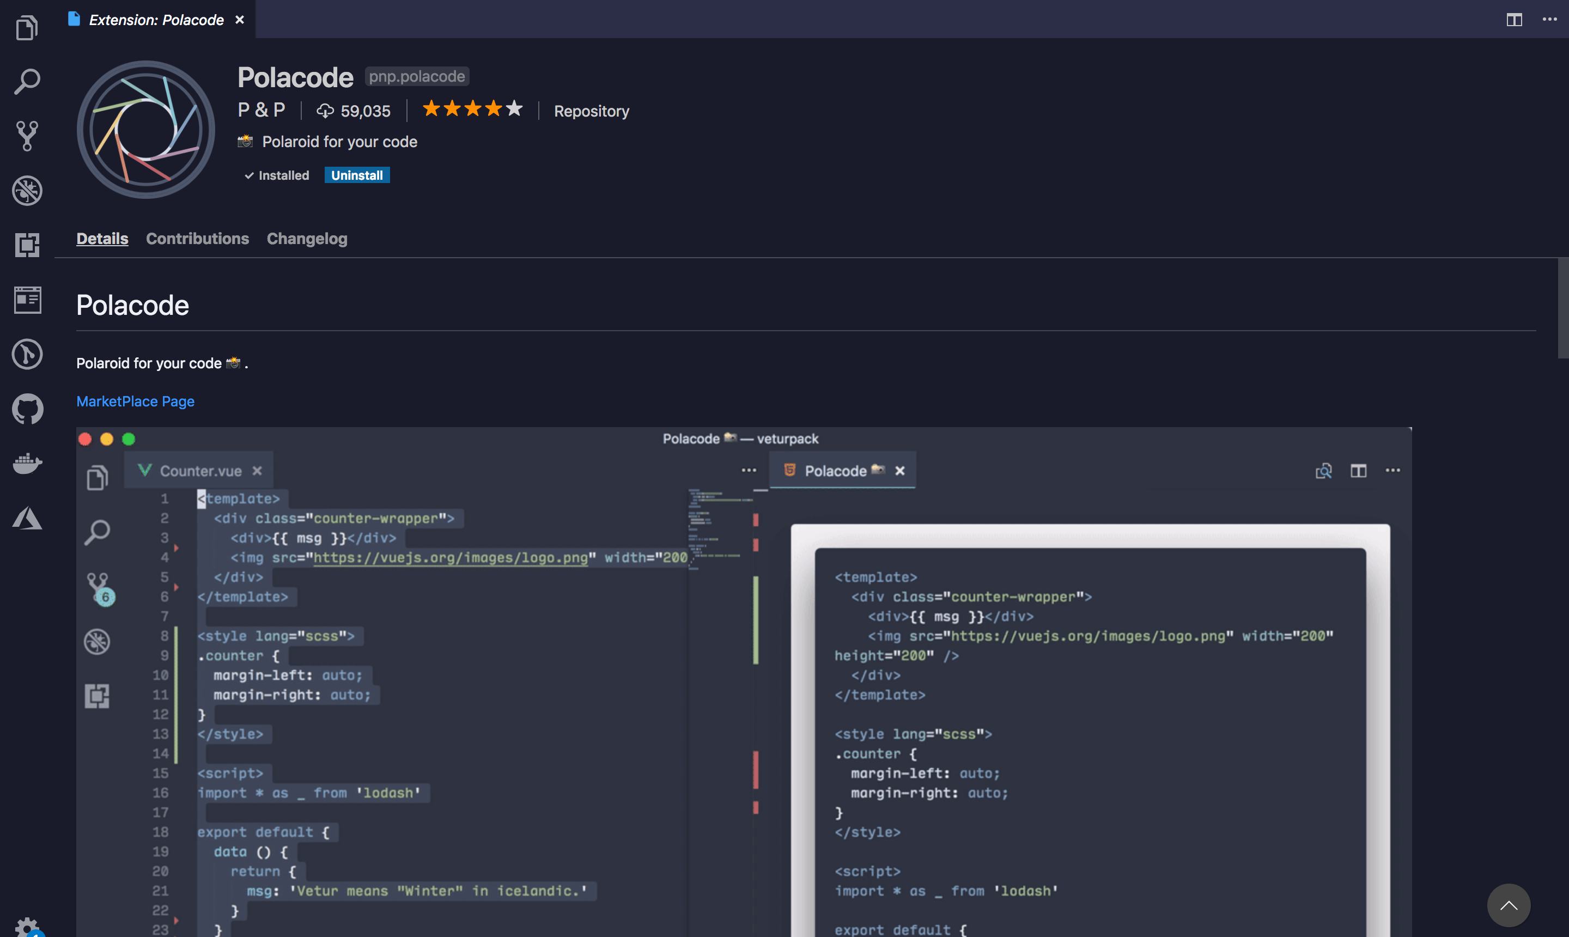Click the four-star rating stars
The width and height of the screenshot is (1569, 937).
(x=472, y=108)
